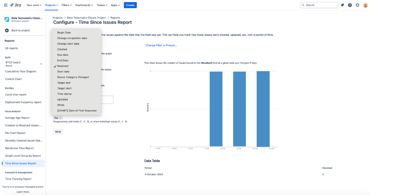Choose Created in the date field list
Viewport: 408px width, 195px height.
(x=62, y=49)
